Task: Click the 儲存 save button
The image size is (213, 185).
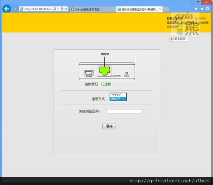Action: (x=109, y=126)
